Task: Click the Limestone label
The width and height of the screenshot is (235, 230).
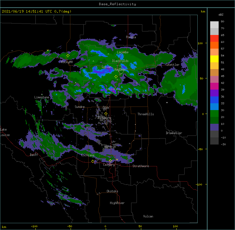Action: [42, 97]
